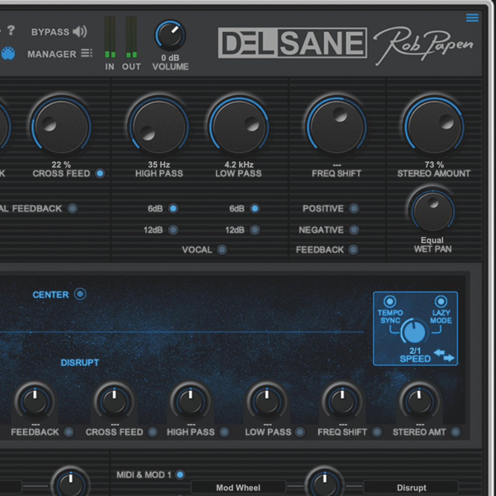Click the DELSANE logo
Viewport: 496px width, 496px height.
point(292,43)
